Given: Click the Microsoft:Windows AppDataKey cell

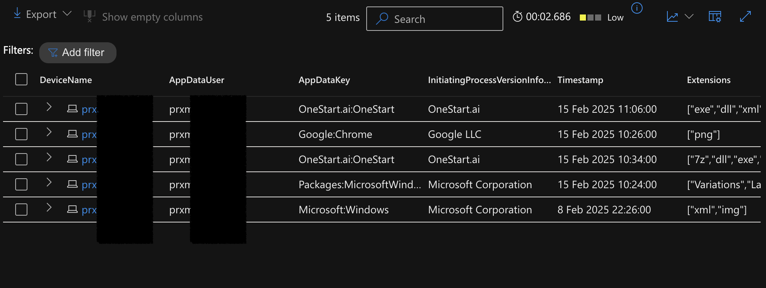Looking at the screenshot, I should tap(344, 210).
